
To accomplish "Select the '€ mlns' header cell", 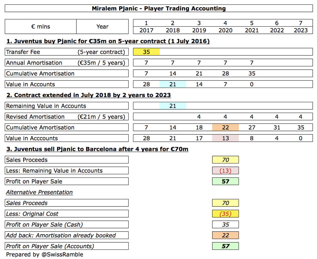I will (x=41, y=26).
